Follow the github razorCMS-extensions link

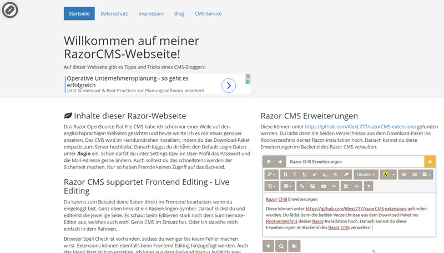coord(360,127)
